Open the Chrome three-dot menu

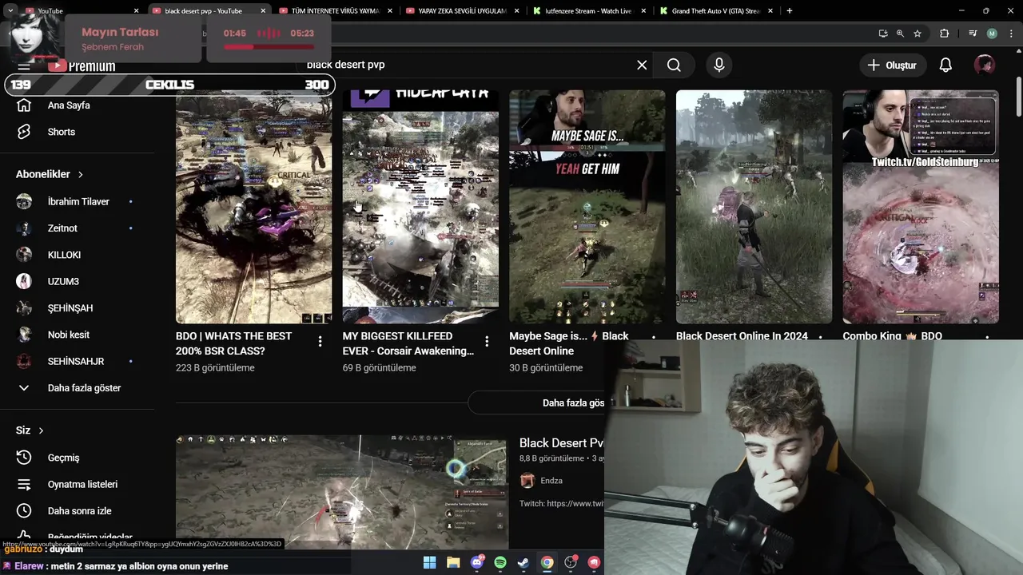click(1010, 34)
